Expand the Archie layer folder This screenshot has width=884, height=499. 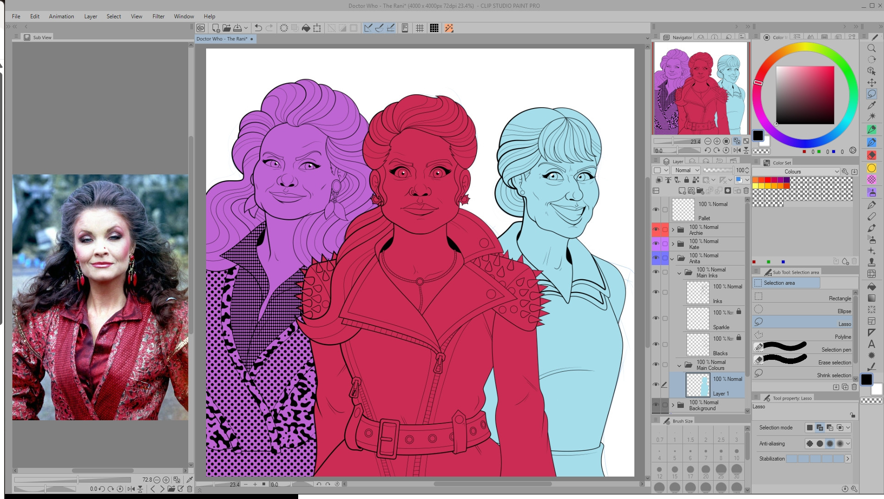click(x=673, y=230)
